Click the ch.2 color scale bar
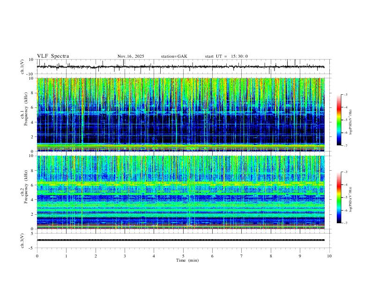This screenshot has width=371, height=287. coord(339,197)
